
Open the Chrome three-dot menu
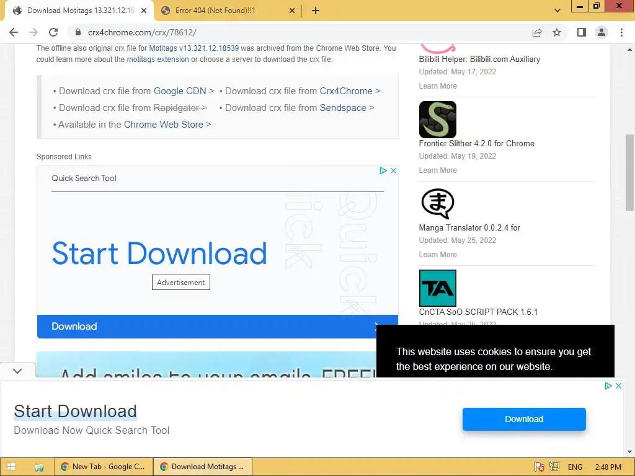click(621, 32)
